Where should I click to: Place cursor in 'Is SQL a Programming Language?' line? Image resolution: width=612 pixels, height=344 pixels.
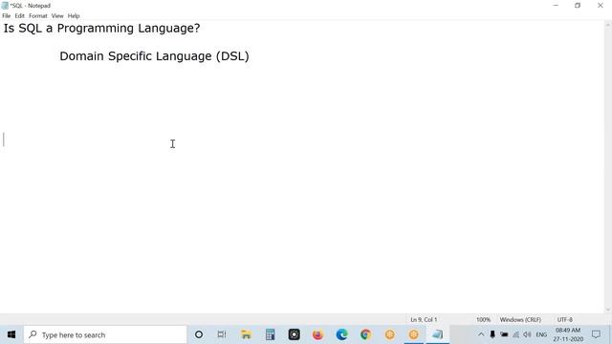(101, 28)
